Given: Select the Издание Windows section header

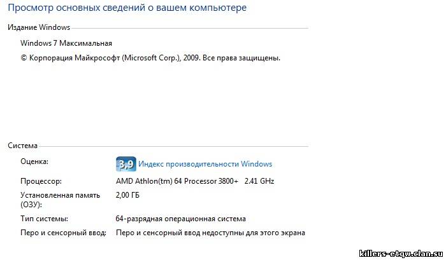Looking at the screenshot, I should click(x=39, y=27).
